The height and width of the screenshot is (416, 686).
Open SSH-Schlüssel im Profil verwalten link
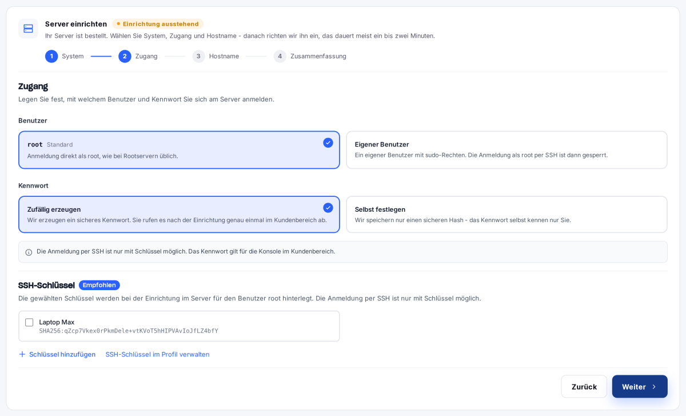[157, 354]
